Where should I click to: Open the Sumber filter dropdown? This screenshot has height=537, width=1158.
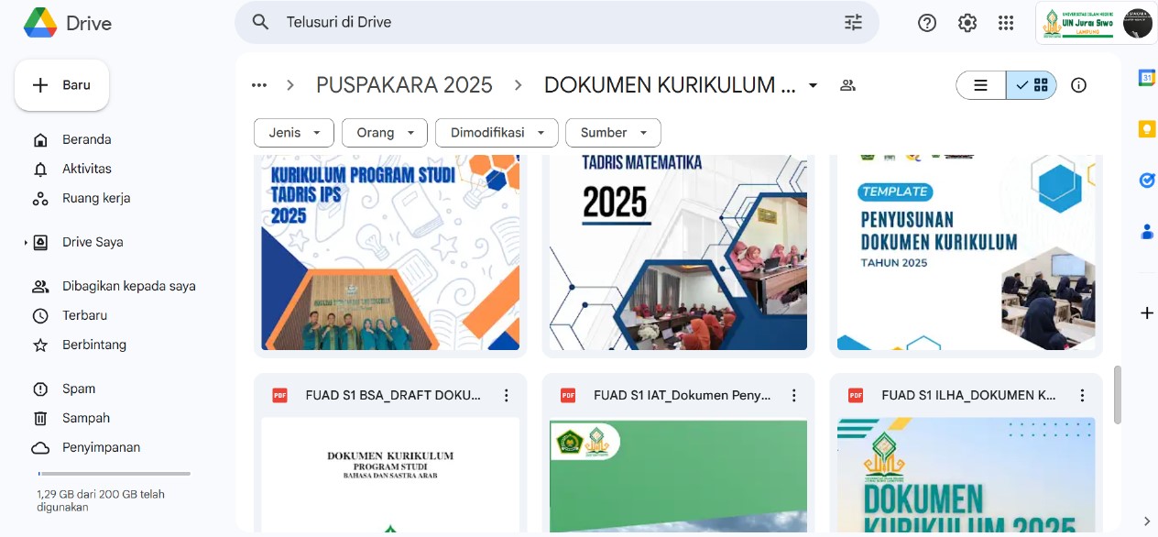[x=613, y=133]
